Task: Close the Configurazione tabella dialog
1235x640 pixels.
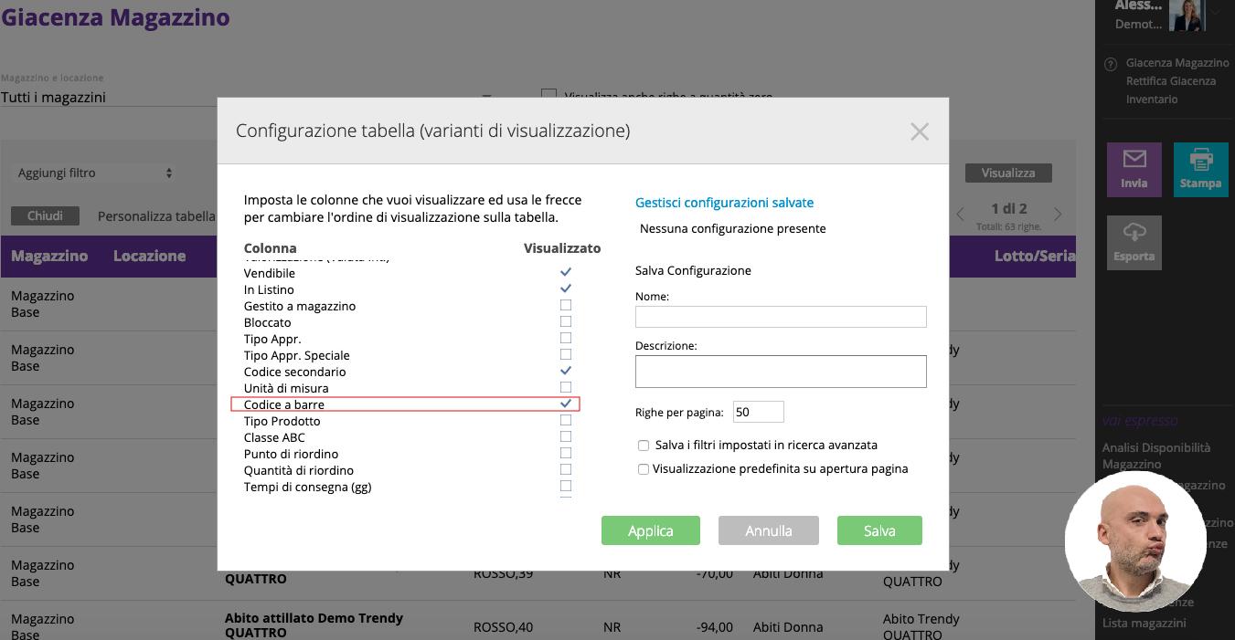Action: (x=919, y=131)
